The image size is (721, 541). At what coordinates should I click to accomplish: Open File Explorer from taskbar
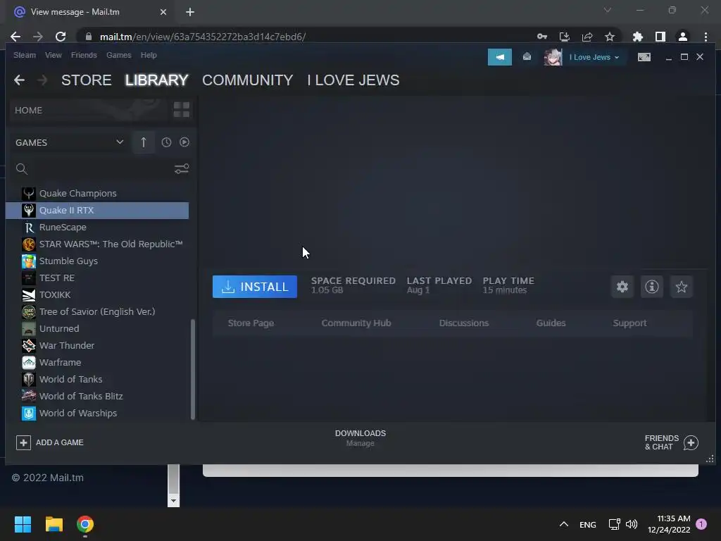click(54, 524)
